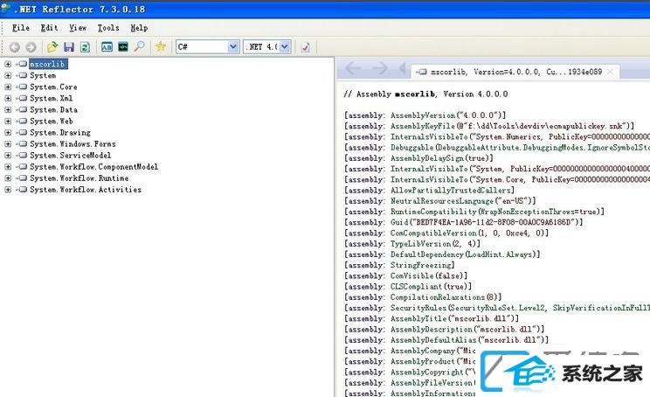This screenshot has width=650, height=397.
Task: Expand the System.Windows.Forms tree node
Action: click(8, 144)
